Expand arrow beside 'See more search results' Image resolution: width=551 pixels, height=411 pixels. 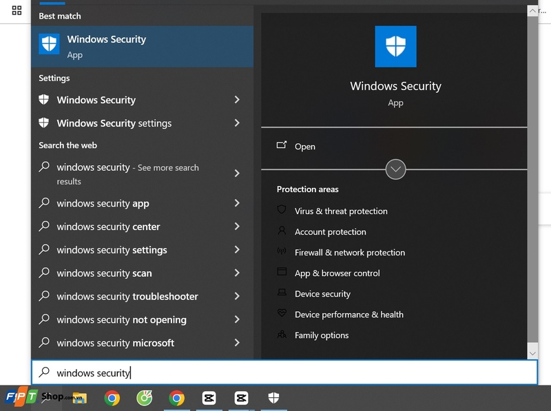[x=237, y=173]
